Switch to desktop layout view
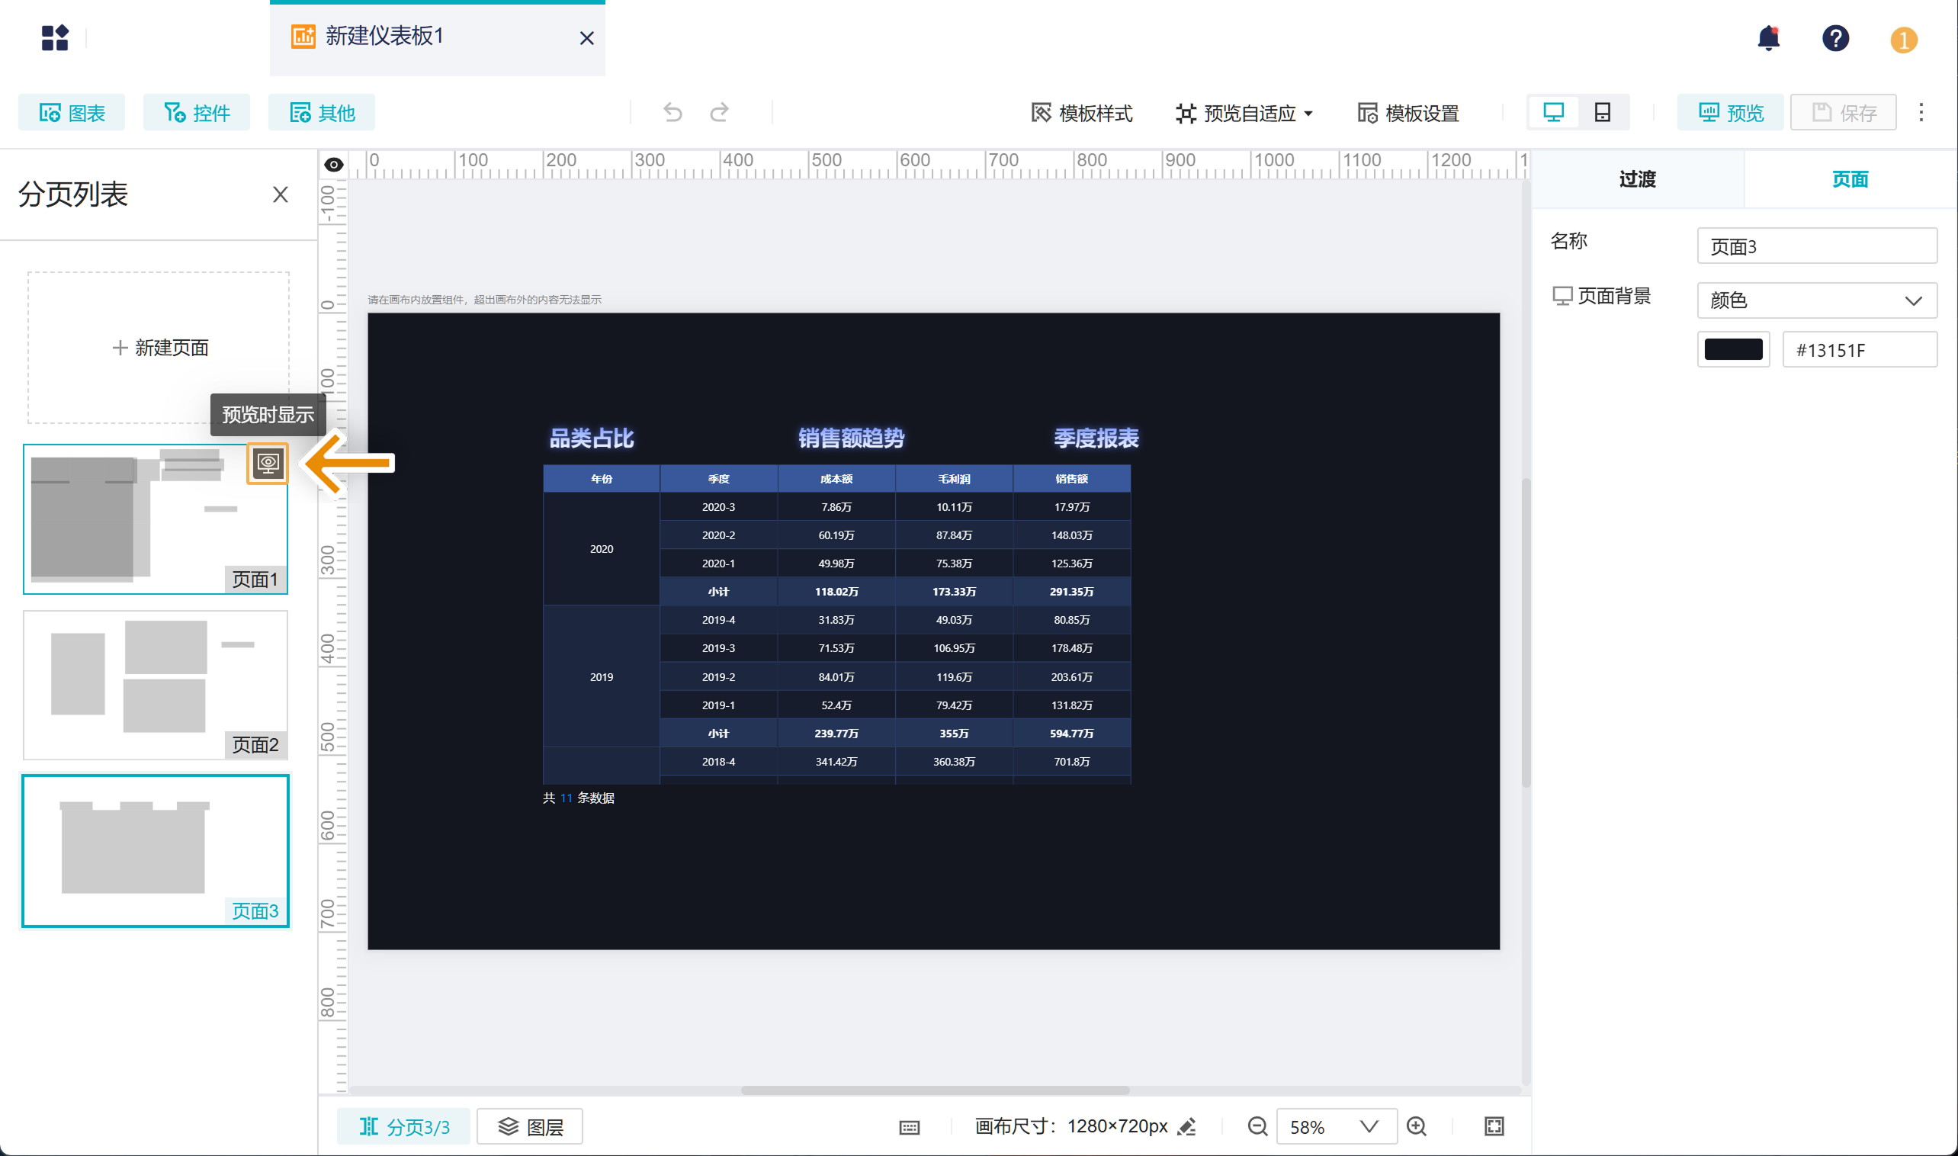 (x=1554, y=113)
